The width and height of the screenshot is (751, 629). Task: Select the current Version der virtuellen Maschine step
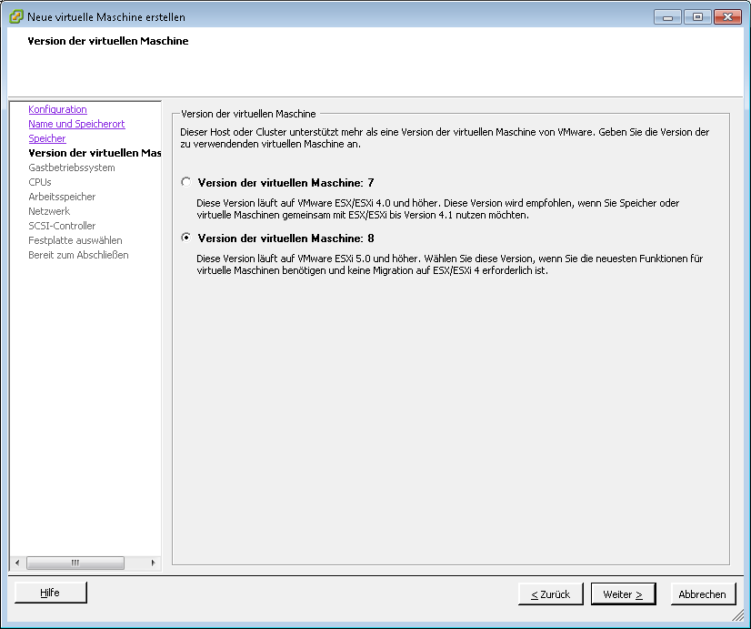pyautogui.click(x=95, y=153)
